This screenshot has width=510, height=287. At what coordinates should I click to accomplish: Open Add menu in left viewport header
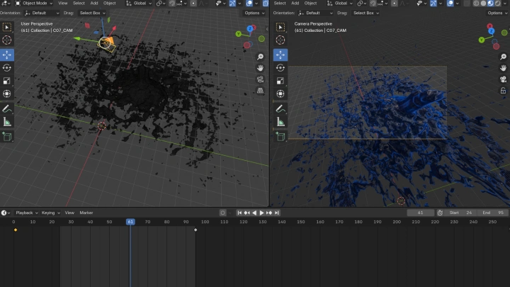coord(94,4)
